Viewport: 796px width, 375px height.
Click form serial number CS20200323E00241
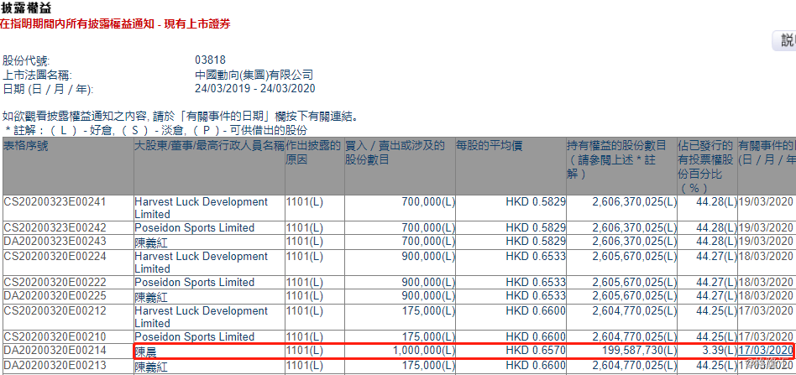pos(55,202)
